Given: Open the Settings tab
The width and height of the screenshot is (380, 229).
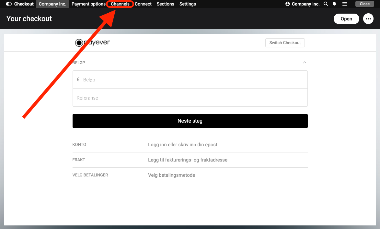Looking at the screenshot, I should coord(188,4).
